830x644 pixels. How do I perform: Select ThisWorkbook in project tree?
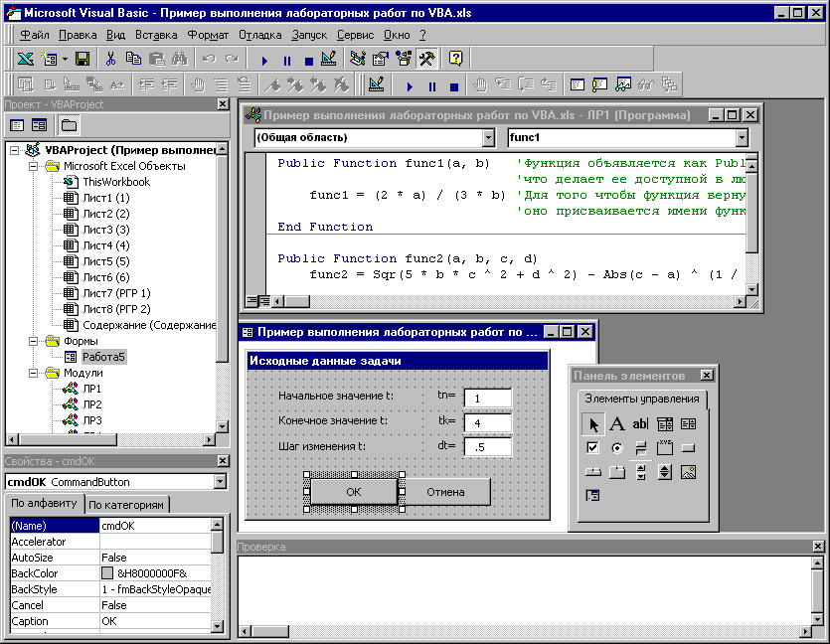(116, 182)
